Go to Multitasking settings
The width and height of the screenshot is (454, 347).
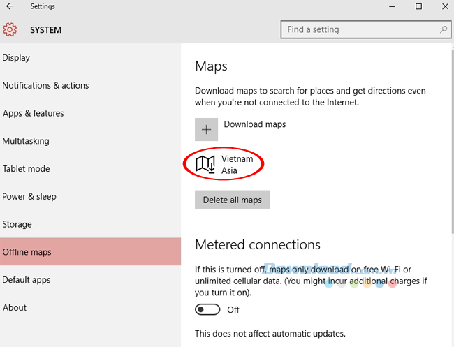coord(26,141)
